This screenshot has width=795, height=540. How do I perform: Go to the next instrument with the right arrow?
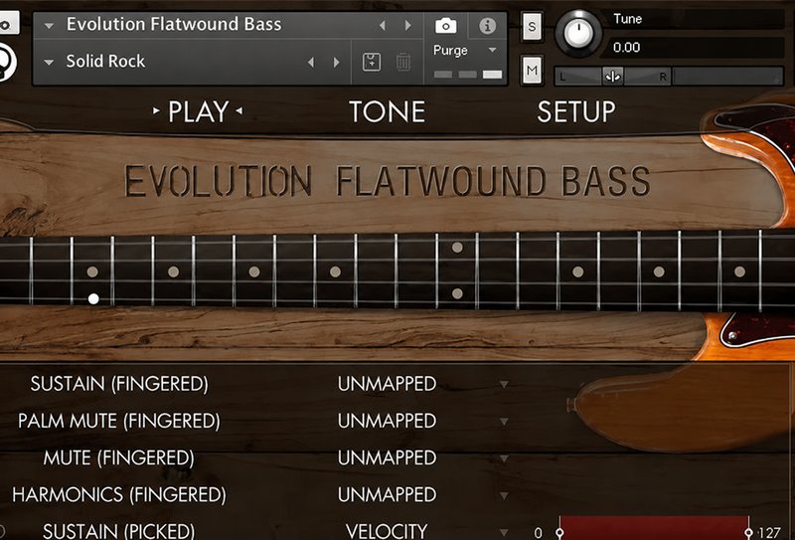coord(407,25)
